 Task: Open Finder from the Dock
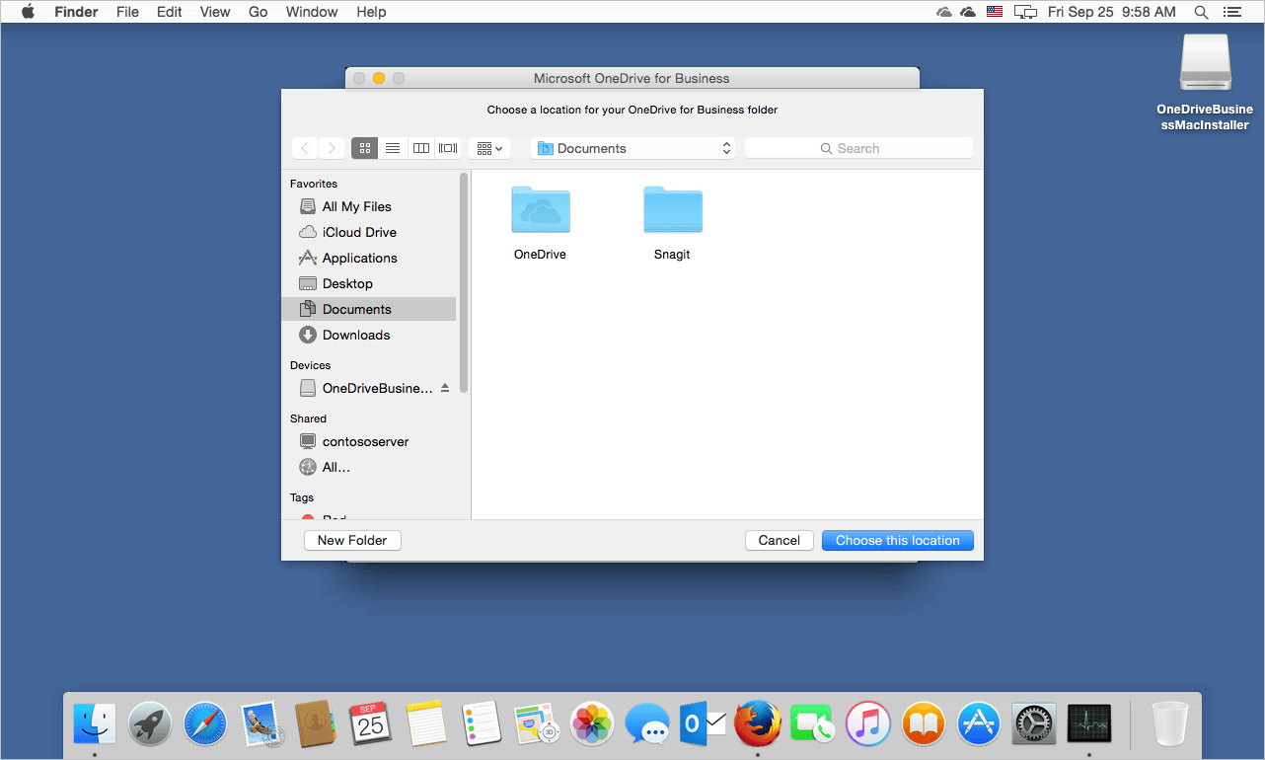[95, 724]
